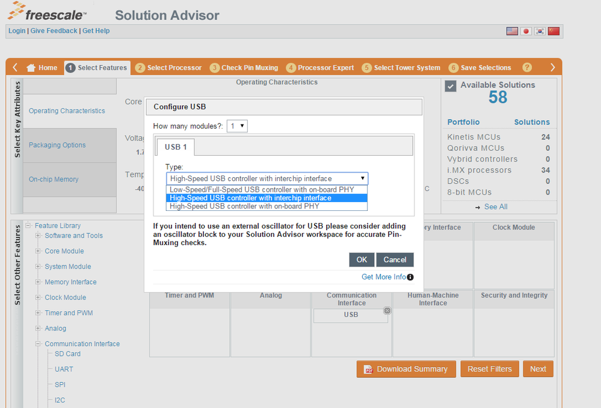Switch to Processor Expert step
Screen dimensions: 601x408
coord(321,68)
